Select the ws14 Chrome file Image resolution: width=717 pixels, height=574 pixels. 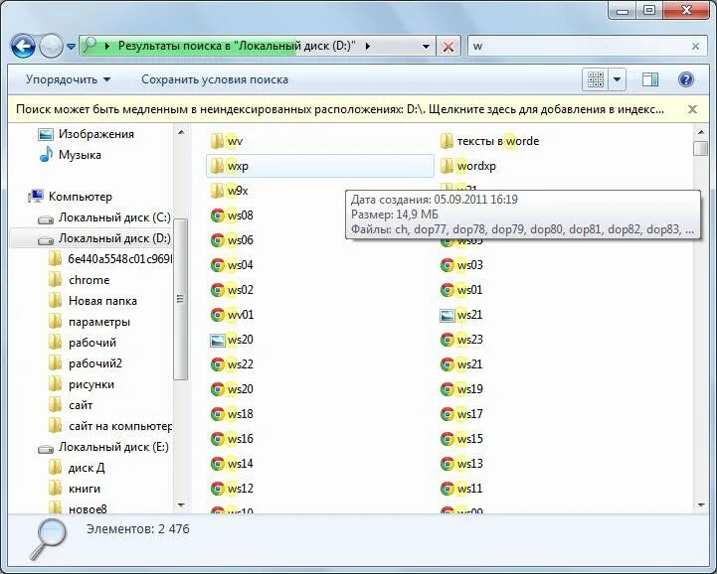click(x=232, y=464)
